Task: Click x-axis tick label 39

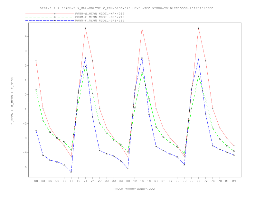Action: pos(128,181)
